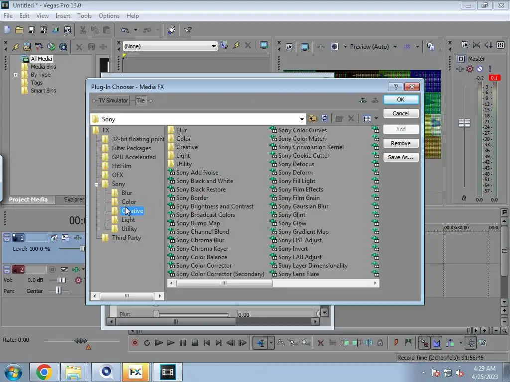Click OK in Plug-In Chooser
510x382 pixels.
pos(401,99)
